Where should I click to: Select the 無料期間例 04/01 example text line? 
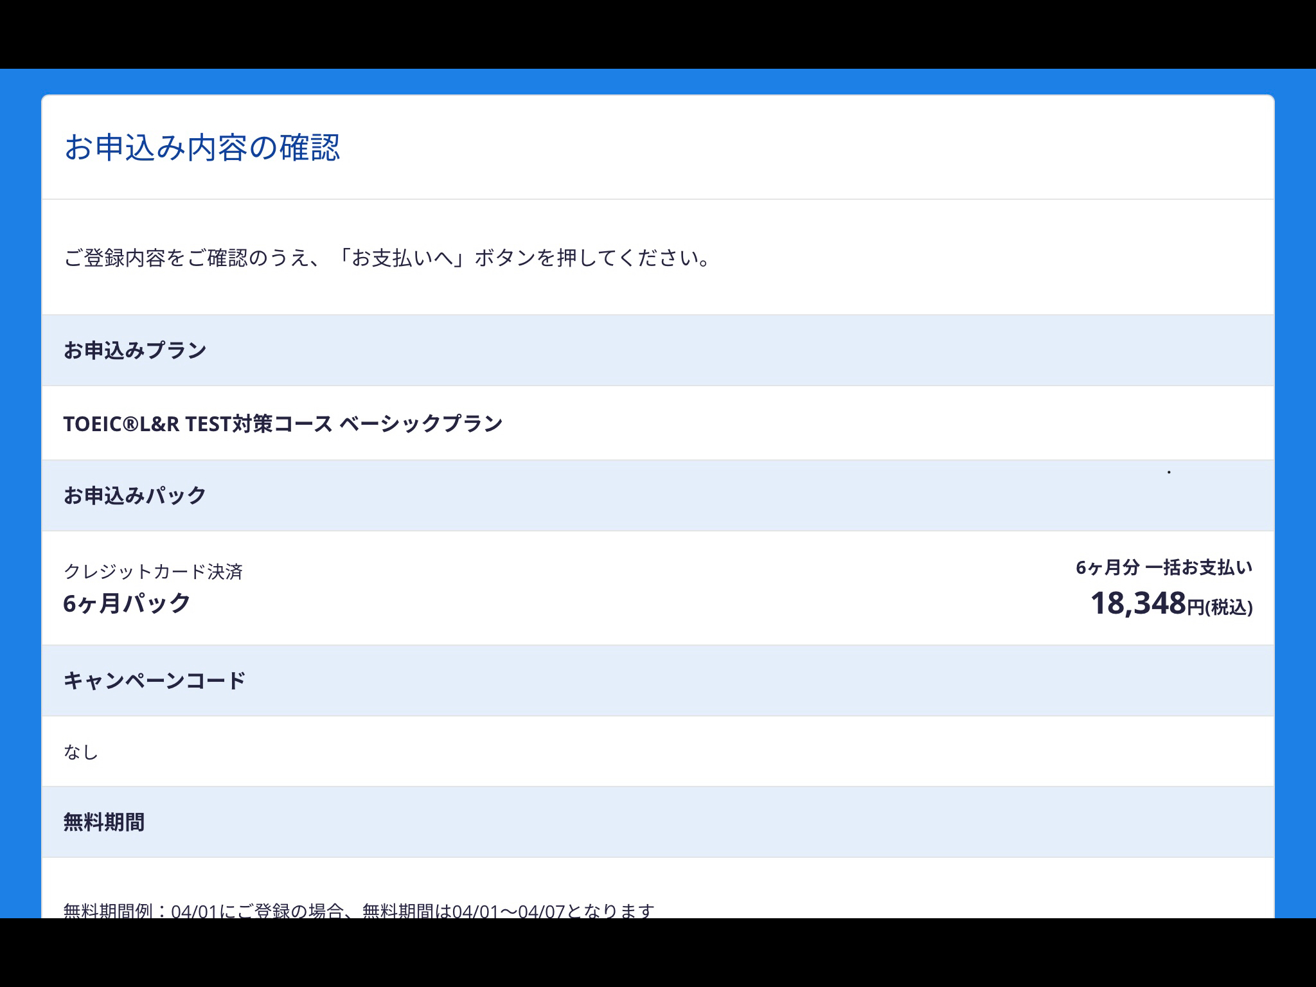tap(359, 910)
